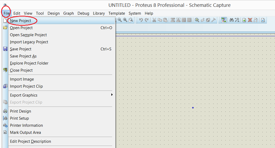This screenshot has height=148, width=275.
Task: Select Import Project Clip
Action: [59, 86]
